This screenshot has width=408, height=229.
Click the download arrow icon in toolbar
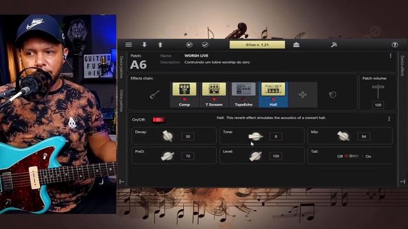[144, 45]
